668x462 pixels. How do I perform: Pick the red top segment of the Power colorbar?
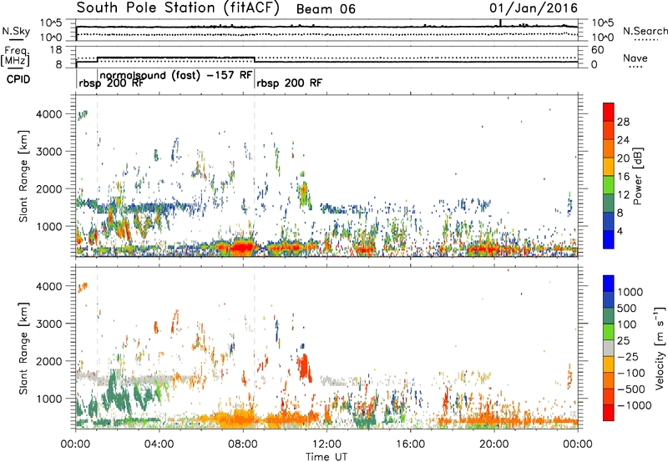point(609,113)
